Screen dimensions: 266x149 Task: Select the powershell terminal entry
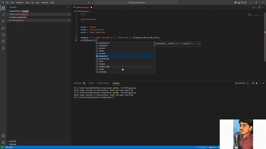point(240,83)
